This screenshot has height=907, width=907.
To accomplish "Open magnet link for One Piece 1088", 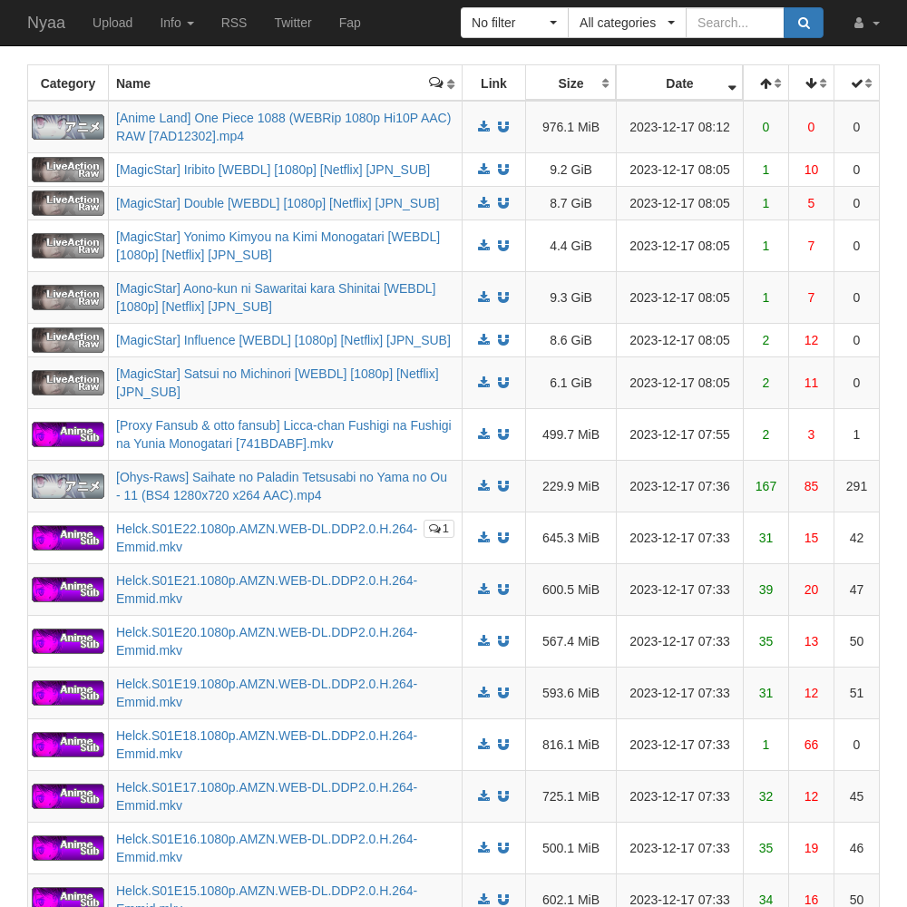I will point(503,127).
